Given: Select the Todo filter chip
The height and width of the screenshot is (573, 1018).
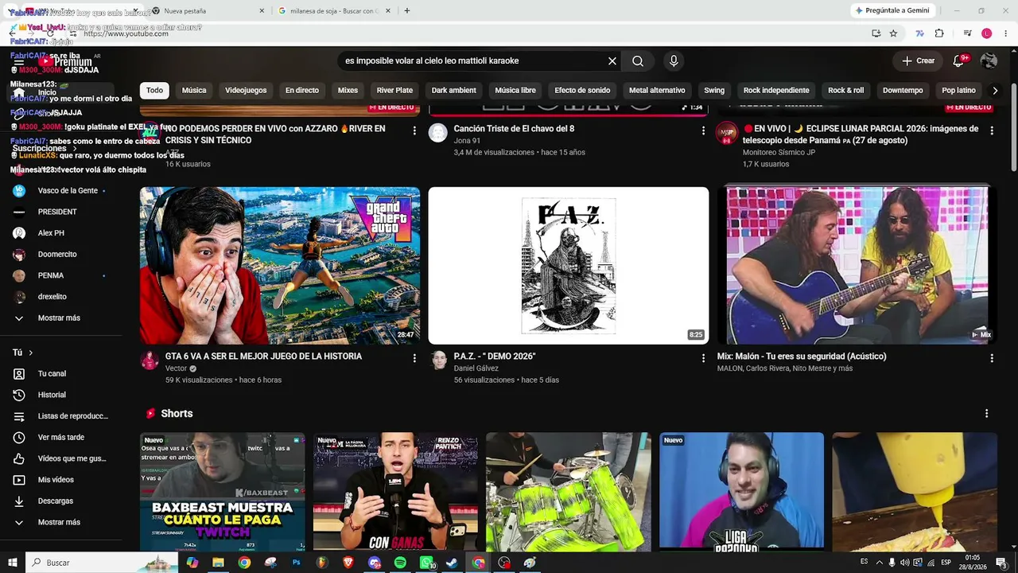Looking at the screenshot, I should point(154,91).
